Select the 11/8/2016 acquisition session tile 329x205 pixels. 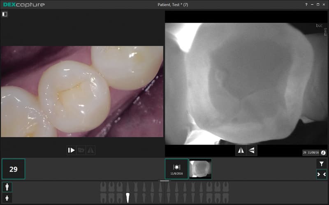176,169
